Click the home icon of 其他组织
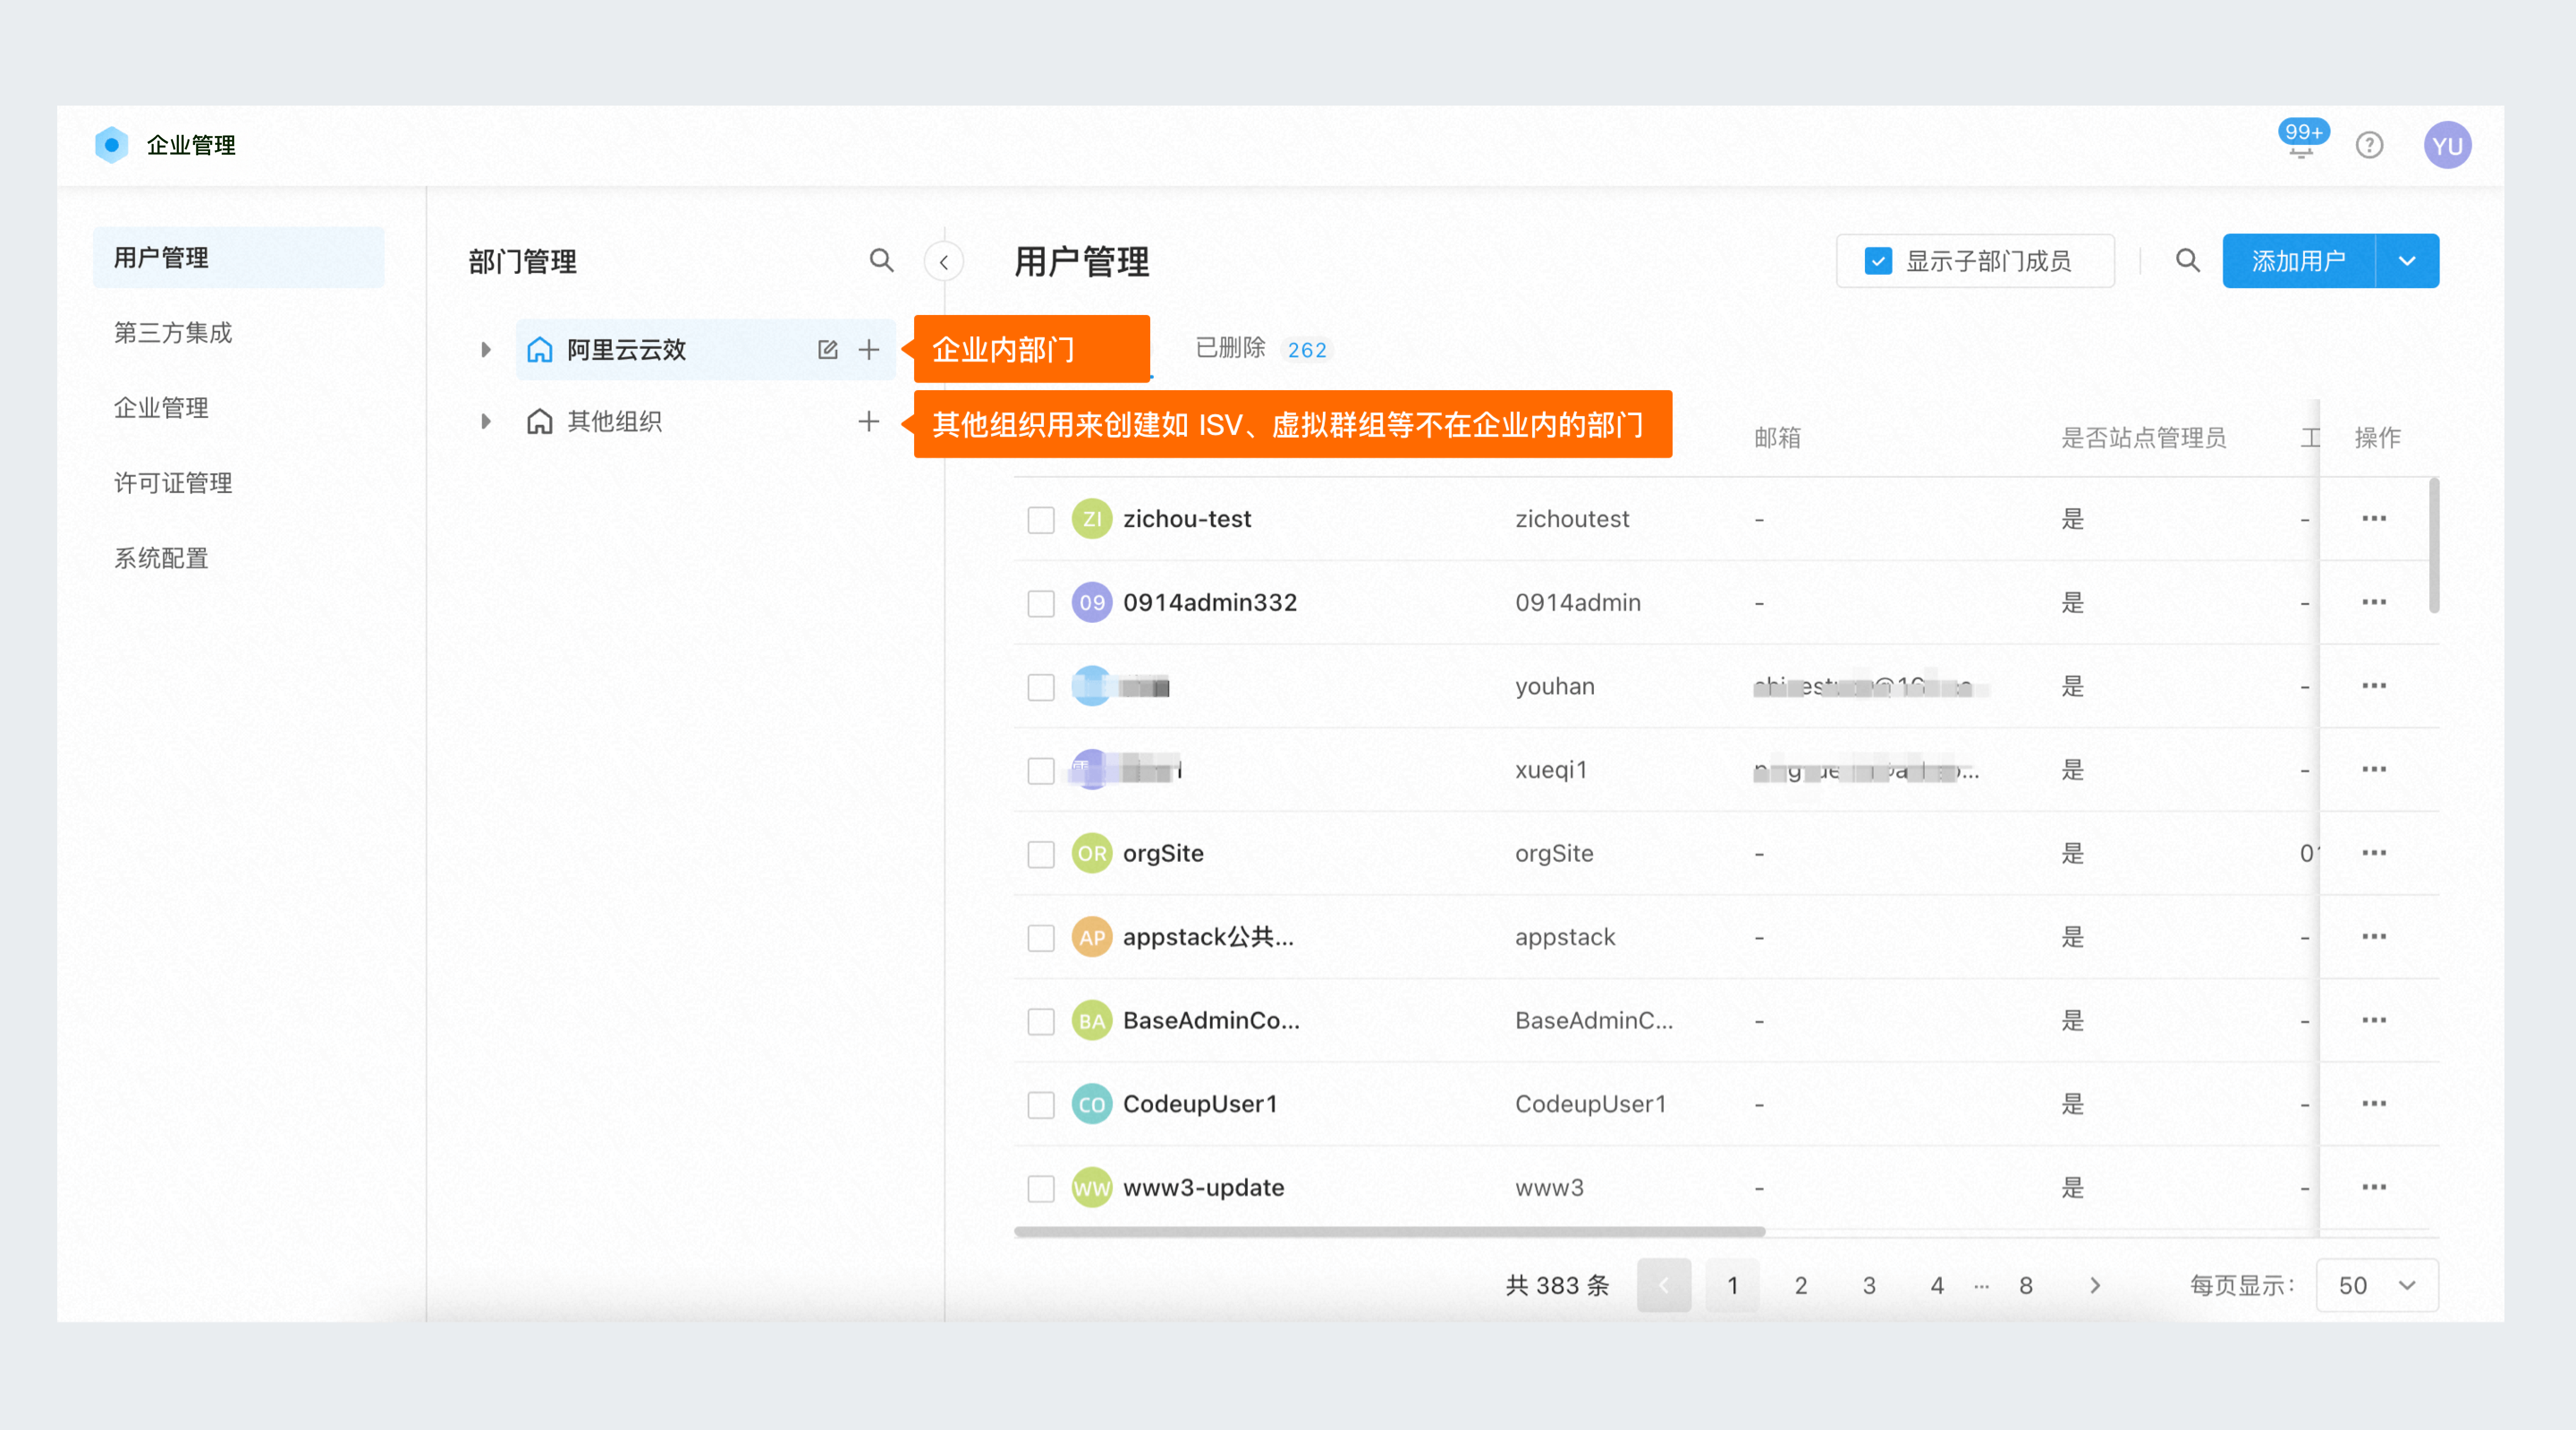2576x1430 pixels. click(539, 421)
